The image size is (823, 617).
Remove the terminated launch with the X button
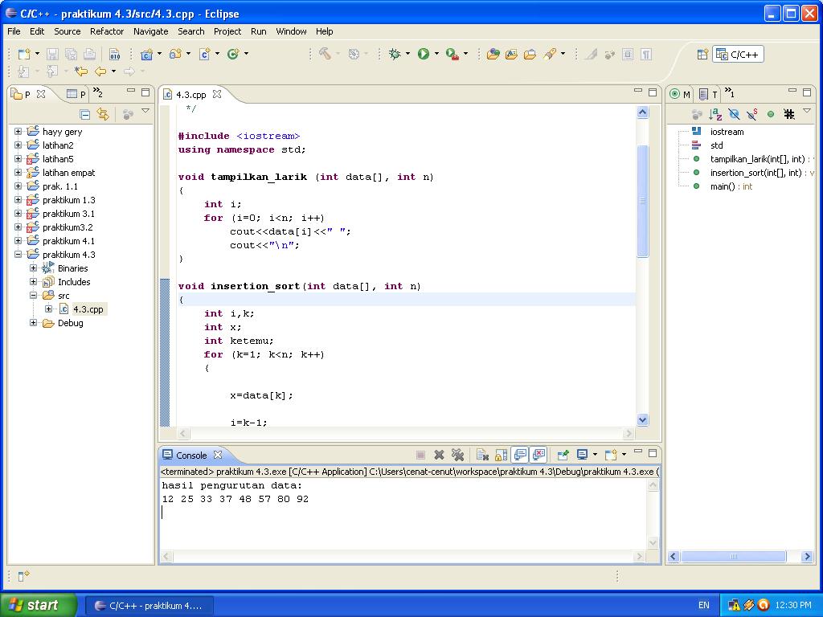pyautogui.click(x=440, y=455)
